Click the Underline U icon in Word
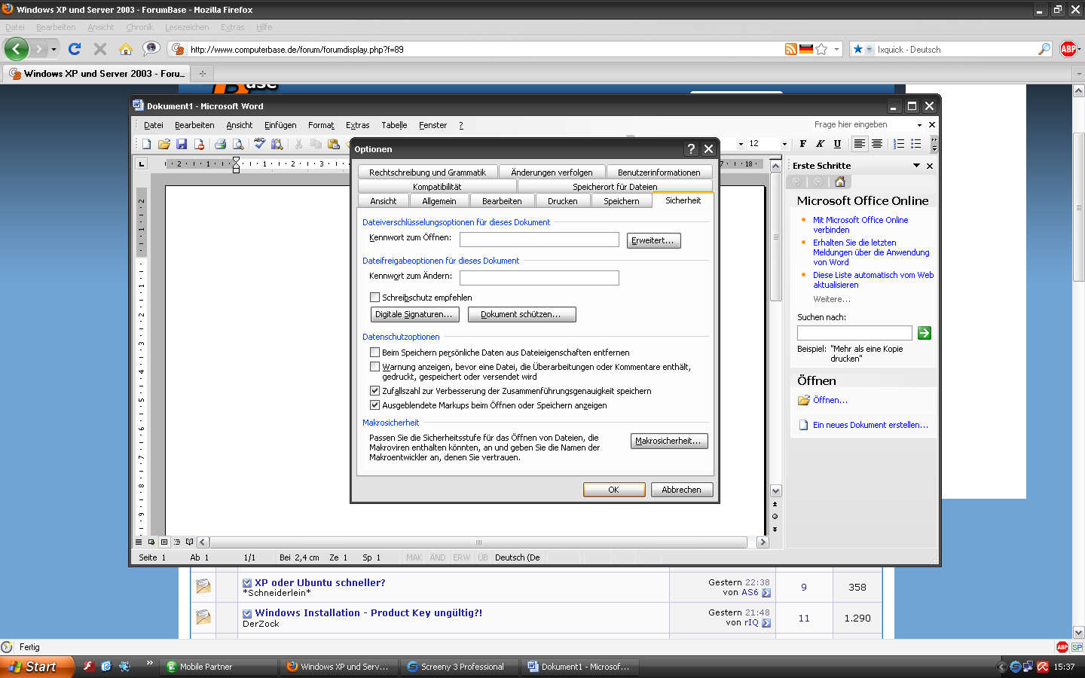1085x678 pixels. [x=837, y=144]
